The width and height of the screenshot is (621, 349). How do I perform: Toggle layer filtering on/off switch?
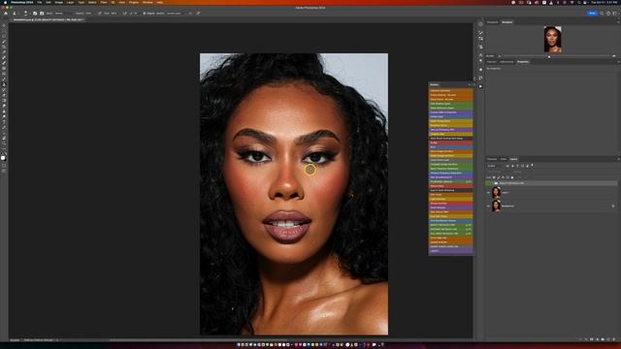(532, 165)
